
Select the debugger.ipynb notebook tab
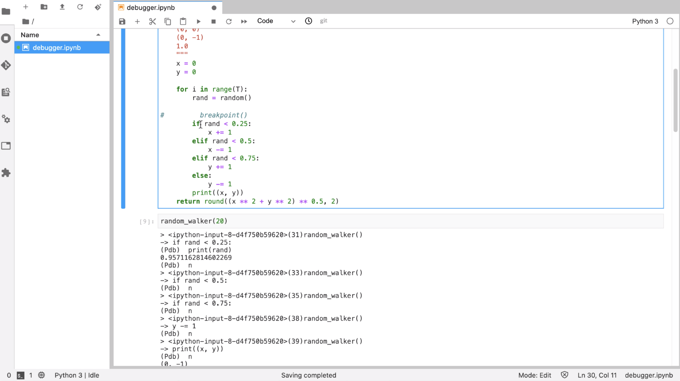[x=151, y=8]
